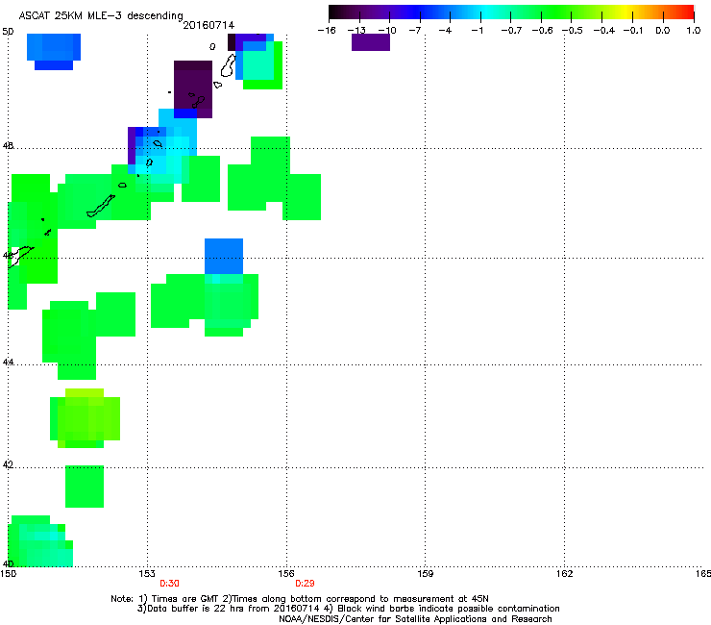Viewport: 711px width, 625px height.
Task: Click the latitude label '46'
Action: [8, 256]
